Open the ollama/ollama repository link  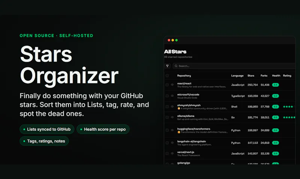point(186,116)
